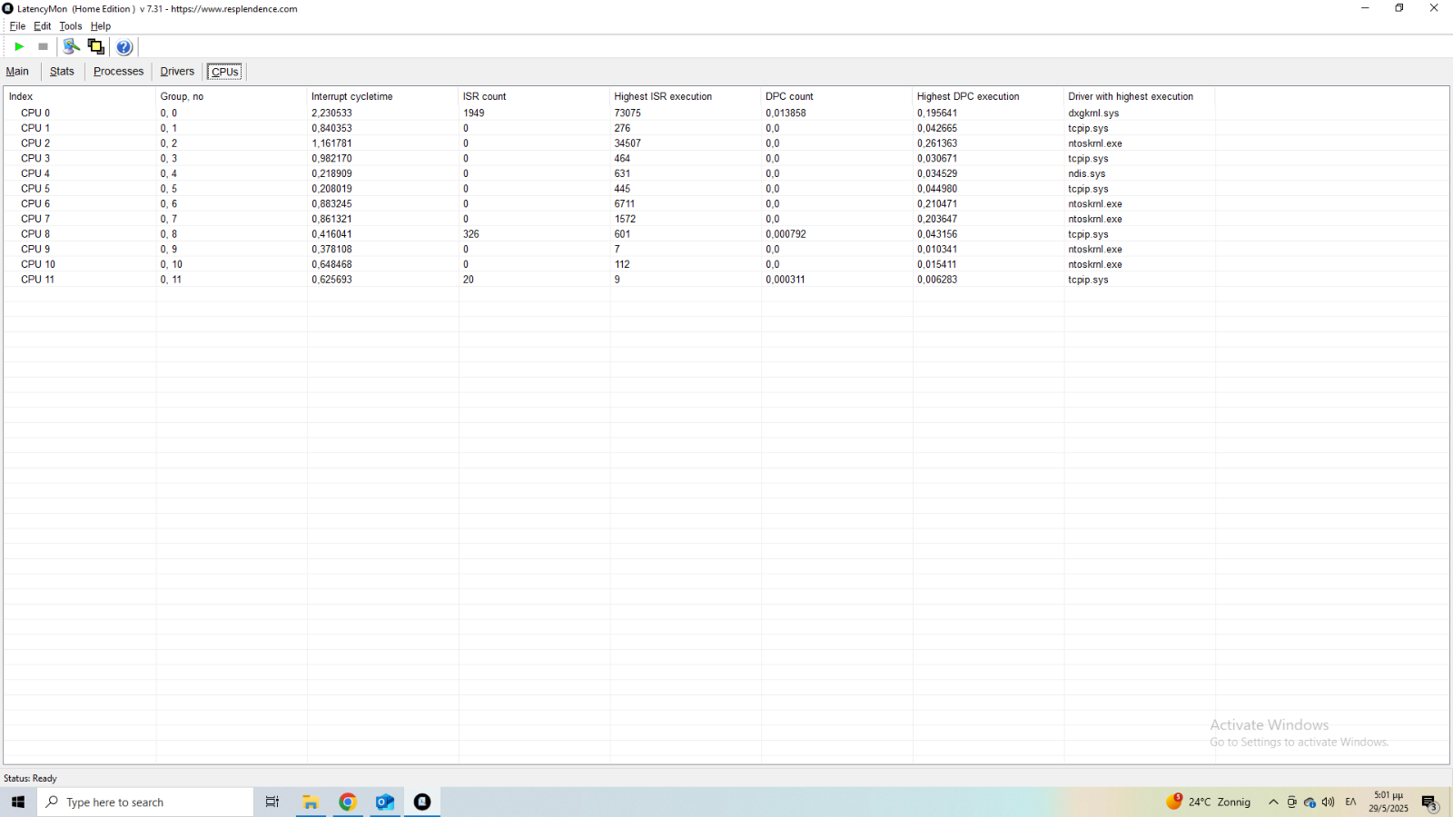Image resolution: width=1453 pixels, height=817 pixels.
Task: Open the blue help question icon
Action: click(x=124, y=47)
